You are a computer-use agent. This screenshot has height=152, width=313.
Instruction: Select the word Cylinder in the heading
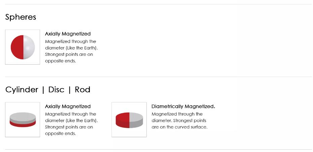22,90
